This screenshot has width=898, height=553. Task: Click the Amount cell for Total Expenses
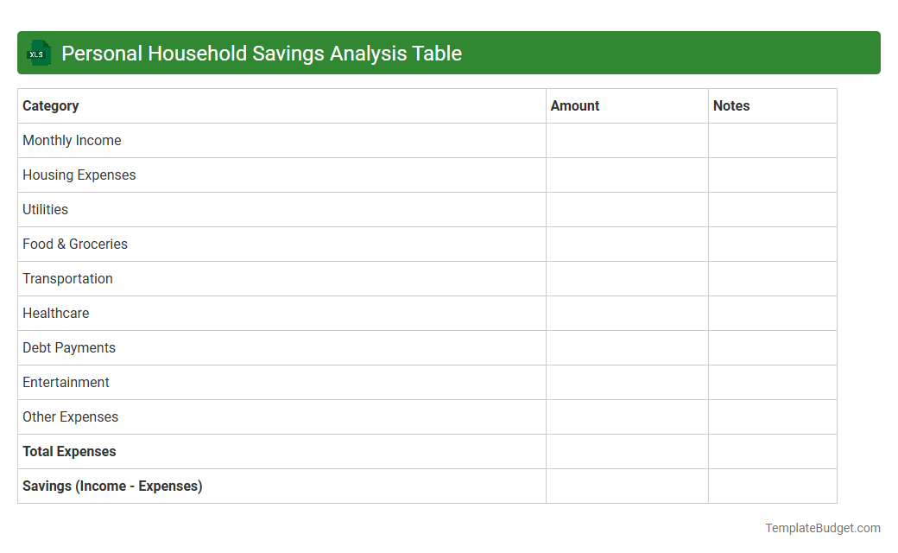[x=627, y=451]
